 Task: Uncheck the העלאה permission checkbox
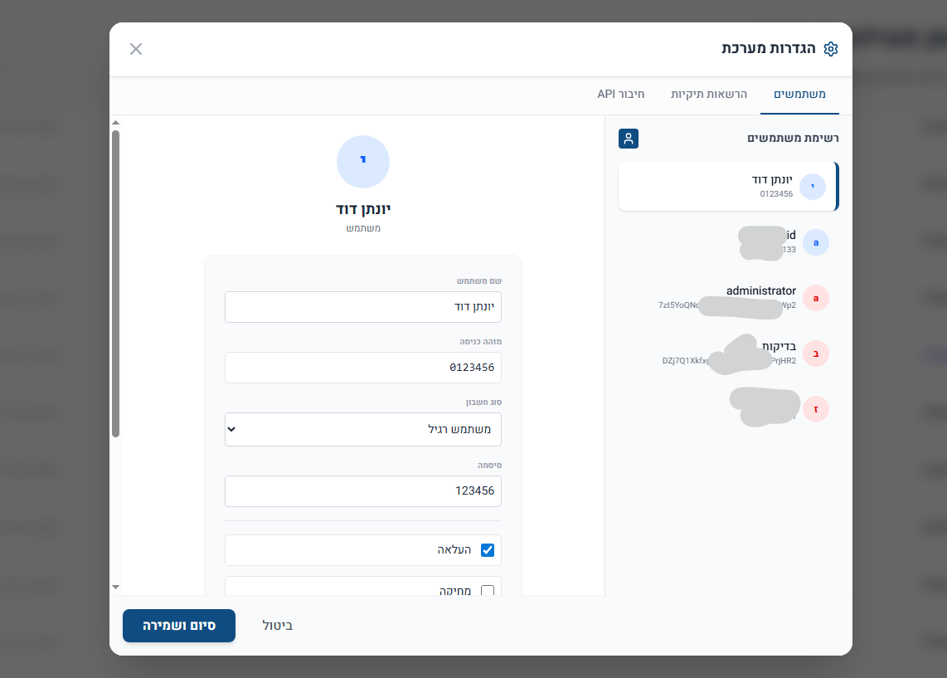(x=488, y=550)
